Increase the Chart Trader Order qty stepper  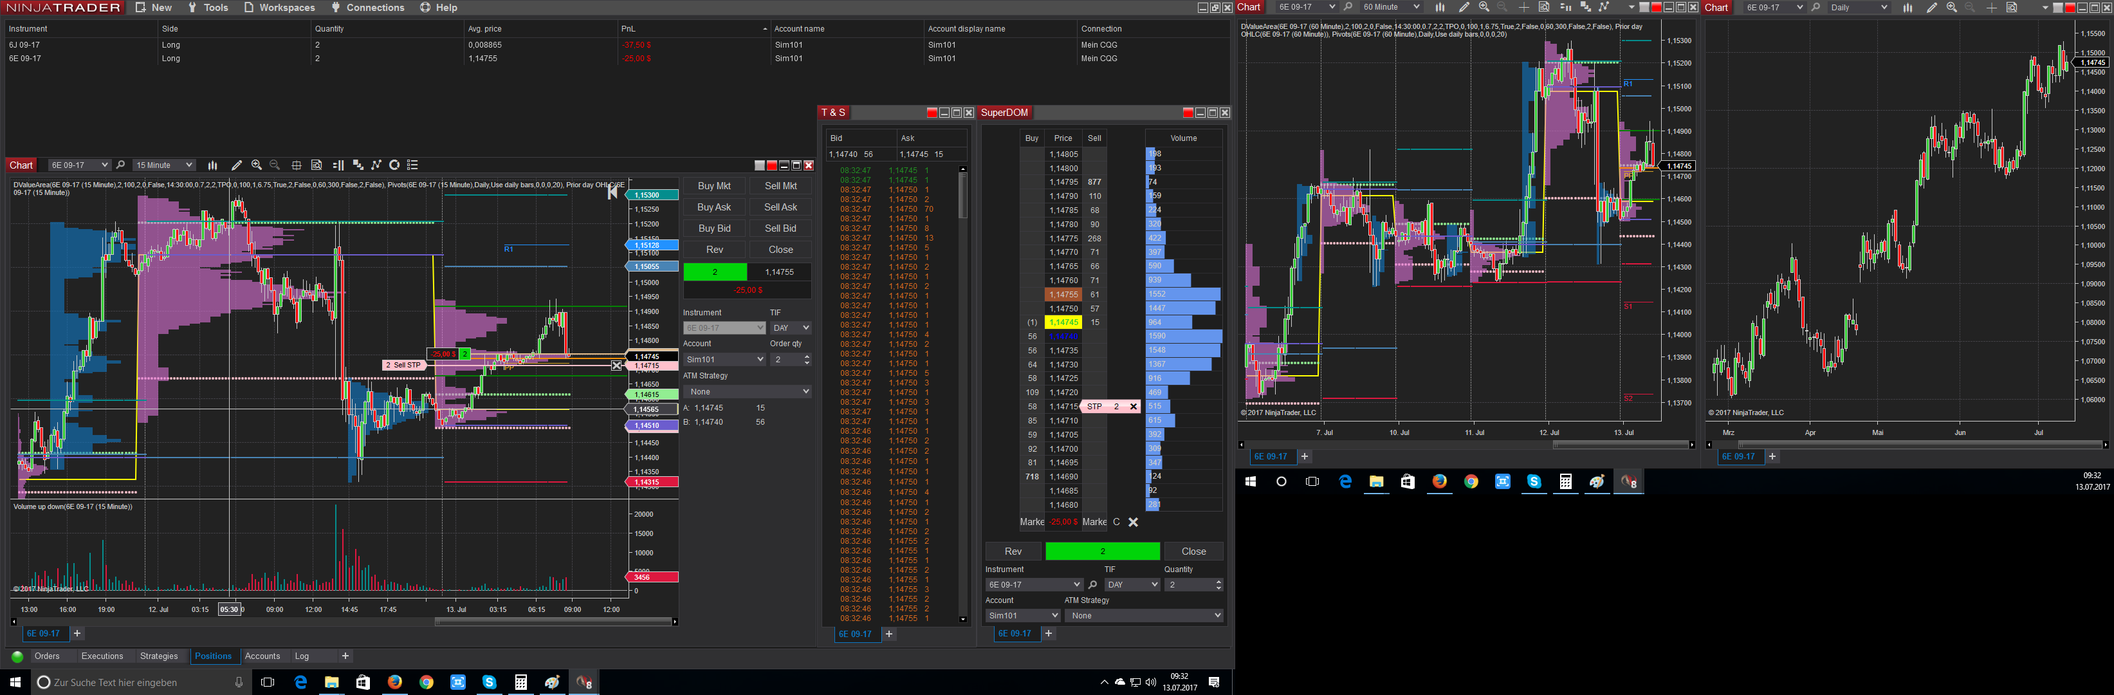point(807,356)
